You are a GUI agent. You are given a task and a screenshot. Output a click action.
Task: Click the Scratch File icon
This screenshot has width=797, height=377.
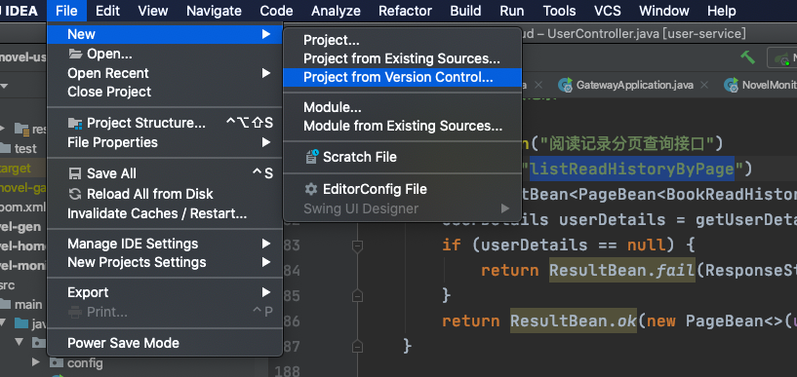(311, 157)
